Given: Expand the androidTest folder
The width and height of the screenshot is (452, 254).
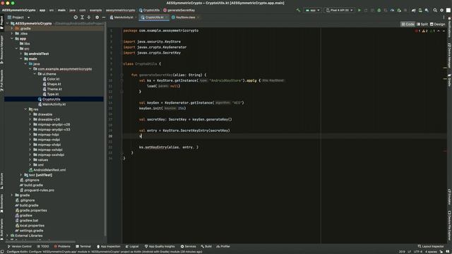Looking at the screenshot, I should point(21,54).
